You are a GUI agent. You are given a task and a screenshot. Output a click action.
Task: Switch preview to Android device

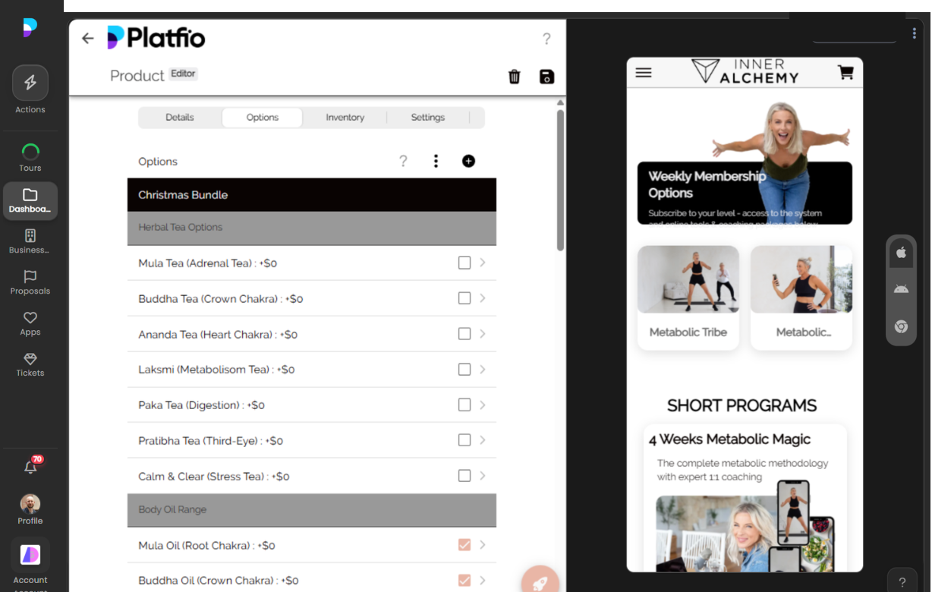click(x=901, y=289)
